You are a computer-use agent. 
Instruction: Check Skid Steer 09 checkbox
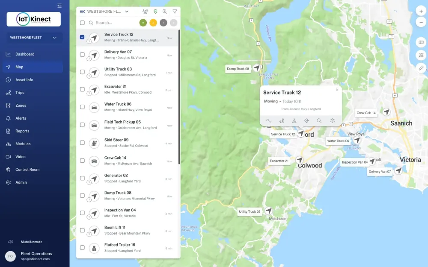[82, 143]
